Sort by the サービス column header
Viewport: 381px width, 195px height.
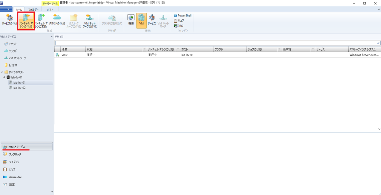click(332, 50)
